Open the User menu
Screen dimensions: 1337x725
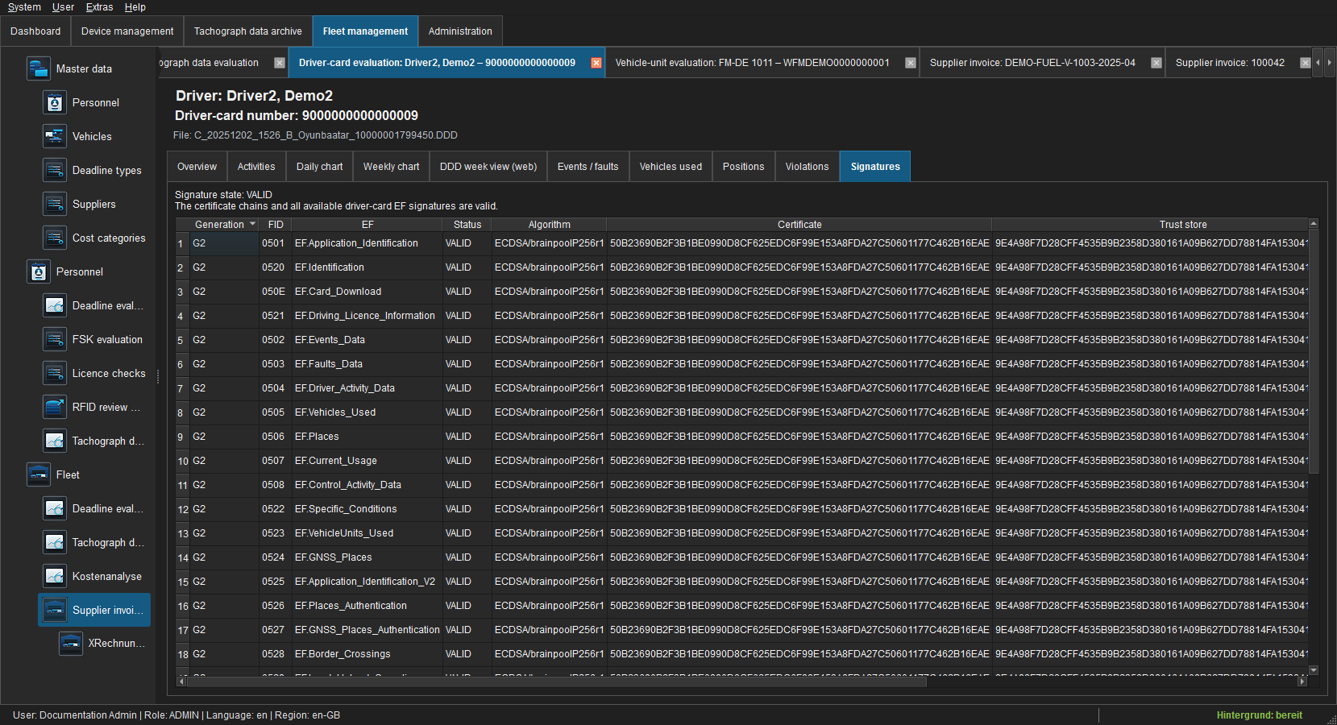(63, 7)
